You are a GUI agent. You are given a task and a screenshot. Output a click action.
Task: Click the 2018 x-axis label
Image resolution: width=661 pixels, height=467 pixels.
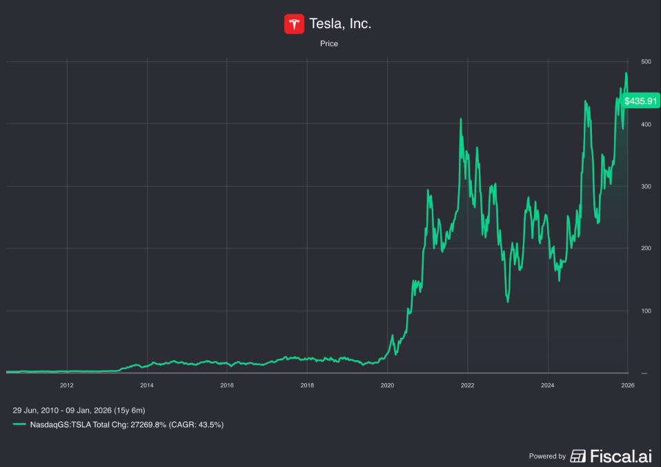(x=307, y=386)
